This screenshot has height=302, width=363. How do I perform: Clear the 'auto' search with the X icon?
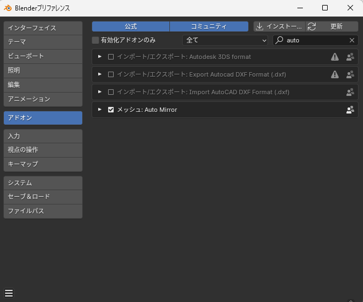[x=352, y=40]
